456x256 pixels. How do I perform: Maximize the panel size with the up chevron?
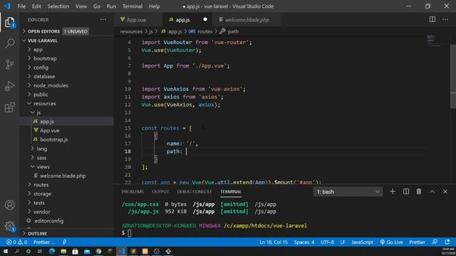[432, 191]
